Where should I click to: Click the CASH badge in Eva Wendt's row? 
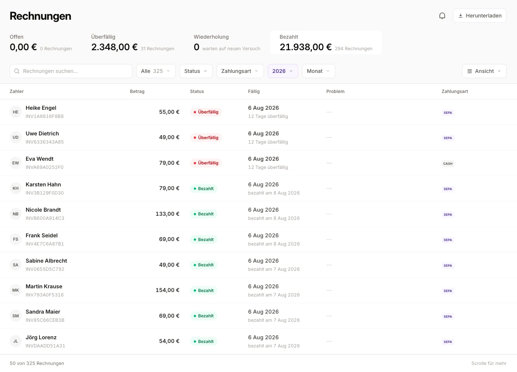pos(448,164)
